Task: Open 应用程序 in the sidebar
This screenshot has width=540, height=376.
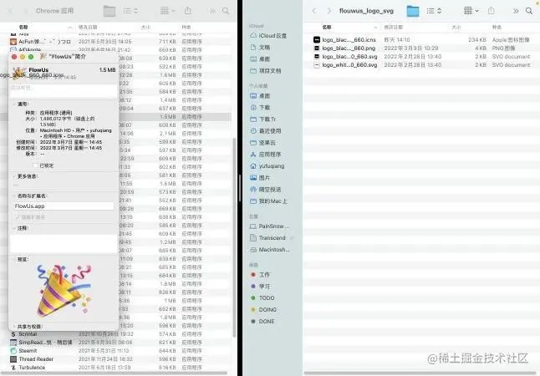Action: coord(266,155)
